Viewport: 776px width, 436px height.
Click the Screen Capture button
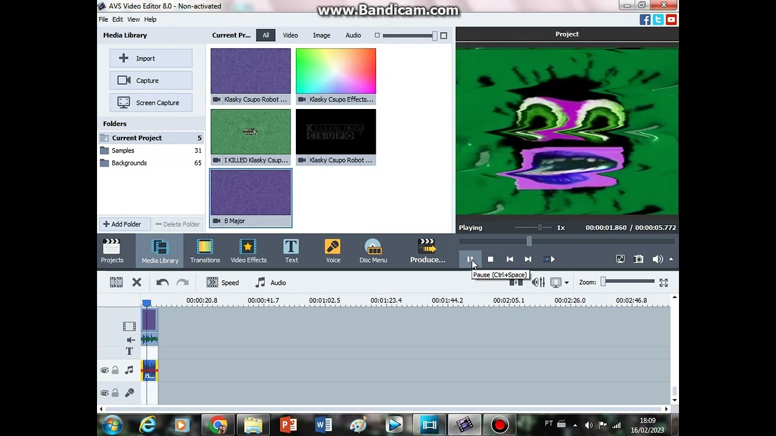click(x=151, y=102)
